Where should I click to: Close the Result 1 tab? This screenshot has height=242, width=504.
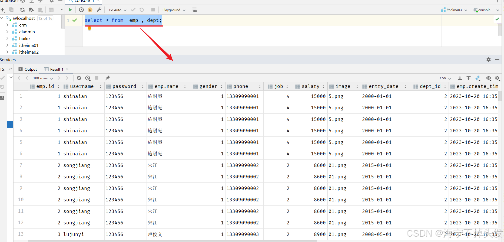coord(67,69)
